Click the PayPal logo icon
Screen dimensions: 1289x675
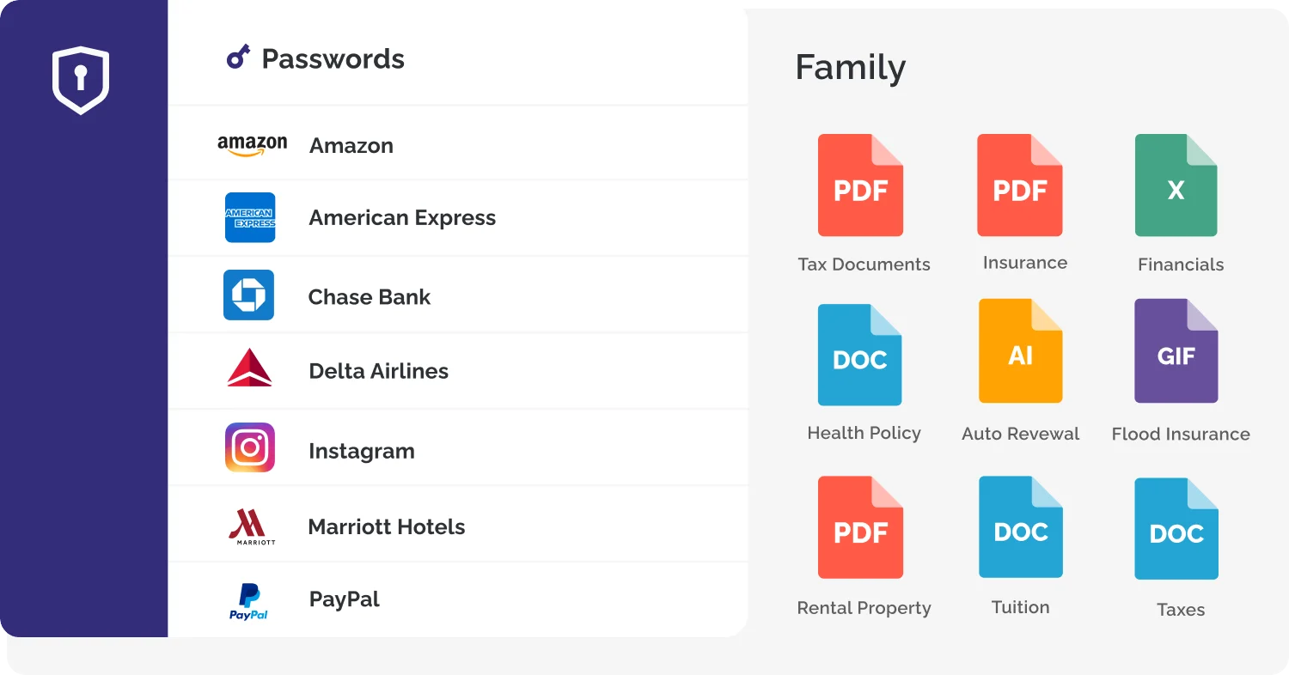248,601
